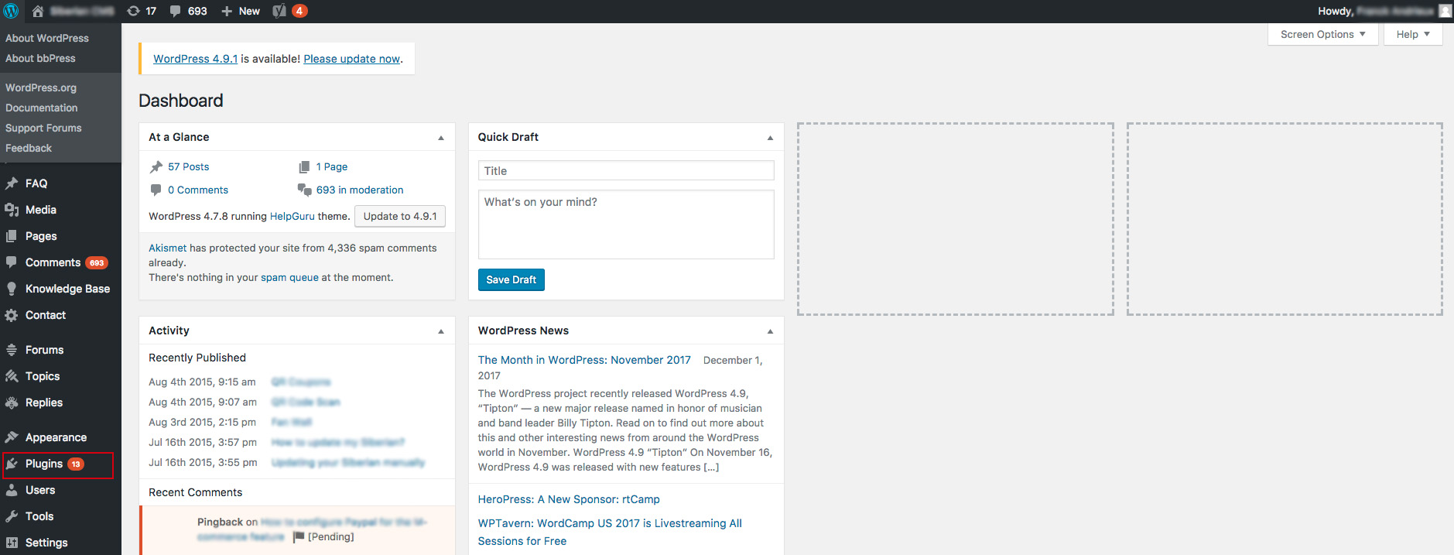The height and width of the screenshot is (555, 1454).
Task: Click the Please update now link
Action: click(x=351, y=59)
